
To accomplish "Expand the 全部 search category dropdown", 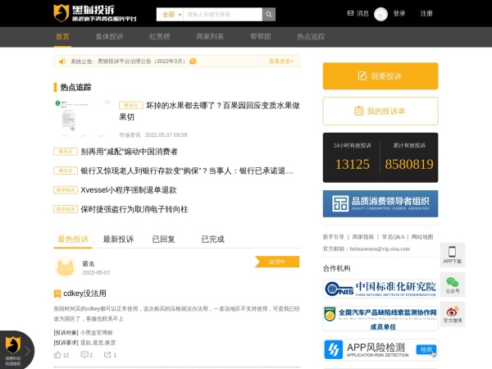I will (170, 14).
